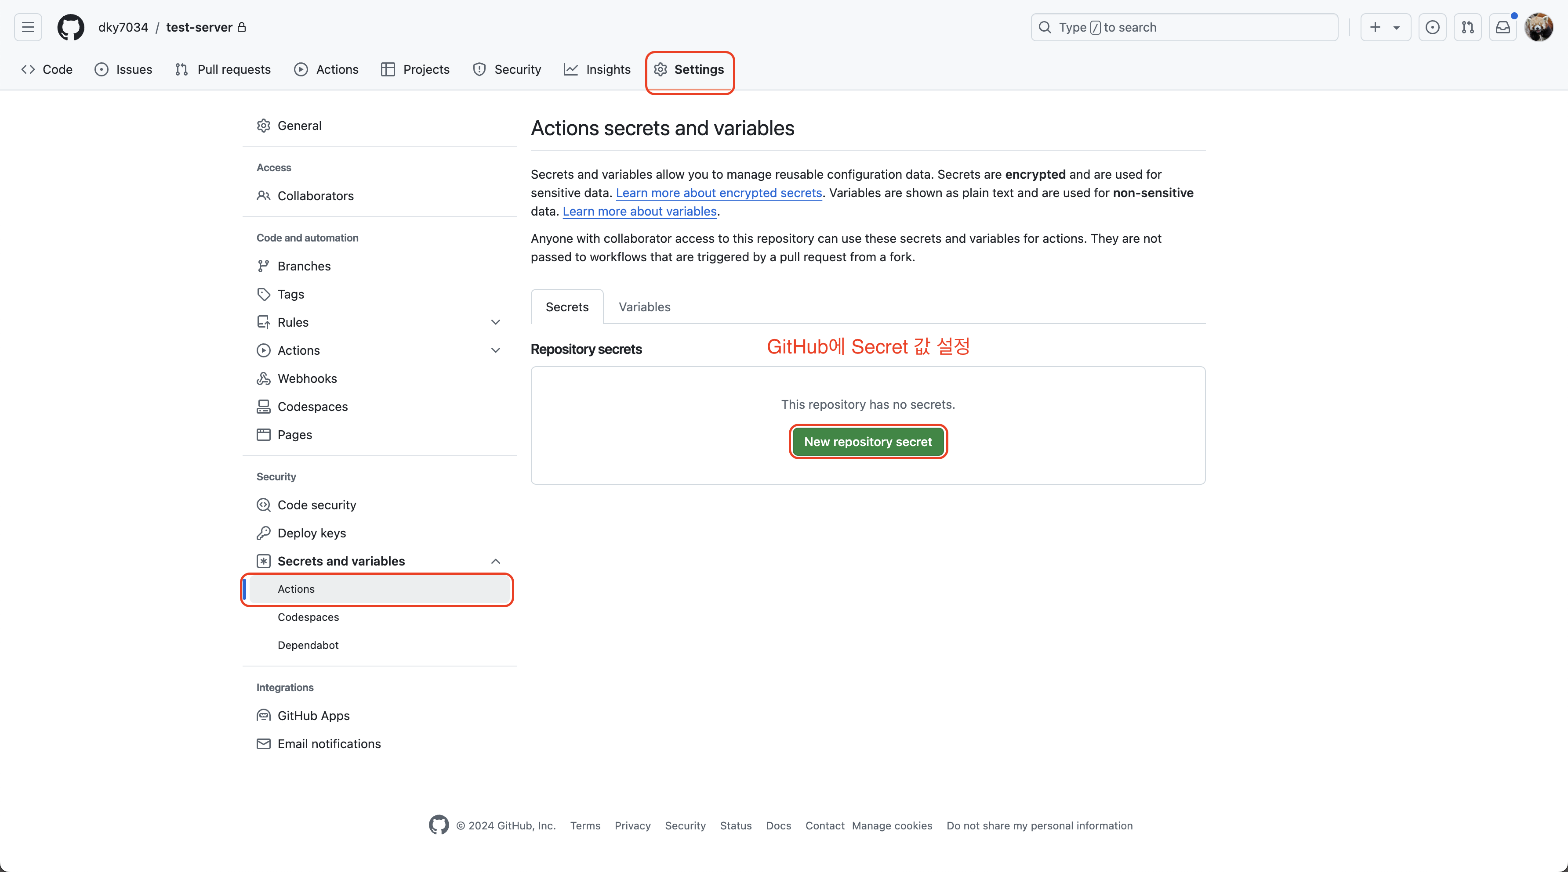Image resolution: width=1568 pixels, height=872 pixels.
Task: Click the GitHub Octocat logo
Action: [71, 27]
